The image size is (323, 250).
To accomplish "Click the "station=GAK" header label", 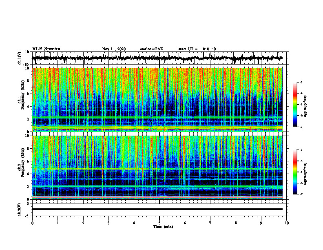I will click(x=152, y=49).
